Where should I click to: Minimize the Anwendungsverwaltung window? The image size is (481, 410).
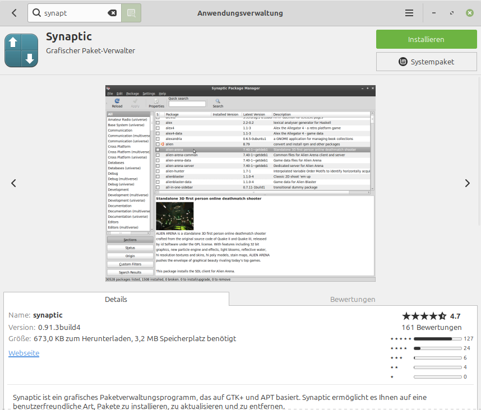(434, 13)
